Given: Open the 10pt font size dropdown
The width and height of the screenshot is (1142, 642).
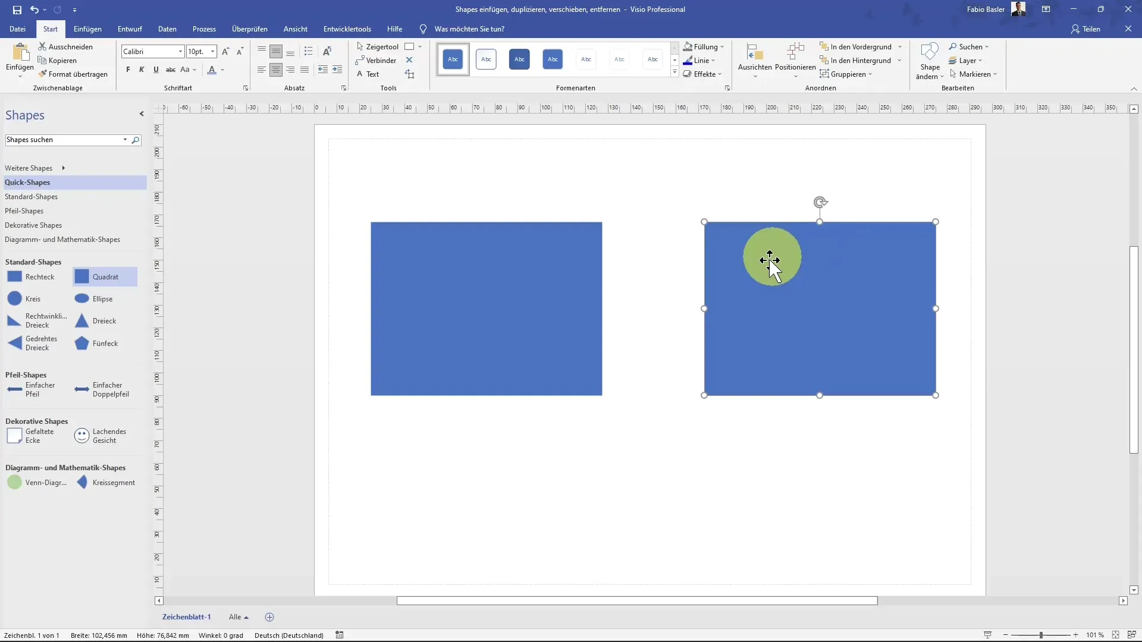Looking at the screenshot, I should coord(212,52).
